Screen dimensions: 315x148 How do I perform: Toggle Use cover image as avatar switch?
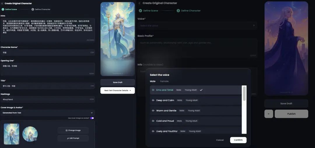tap(92, 118)
